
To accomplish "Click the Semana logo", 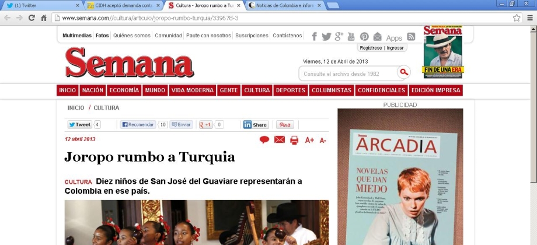I will click(129, 62).
